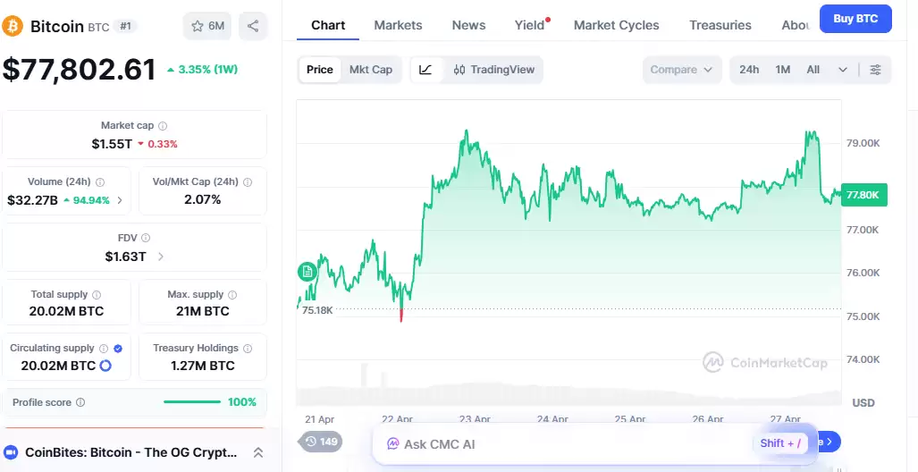This screenshot has width=918, height=472.
Task: Click the share icon next to Bitcoin
Action: point(254,26)
